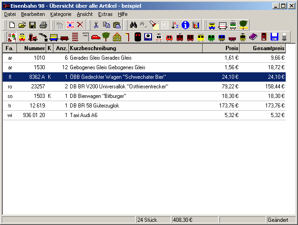Click the blue info icon
Image resolution: width=298 pixels, height=225 pixels.
pyautogui.click(x=185, y=25)
